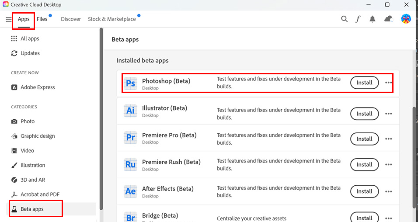Go to the Discover tab
Viewport: 418px width, 222px height.
71,19
